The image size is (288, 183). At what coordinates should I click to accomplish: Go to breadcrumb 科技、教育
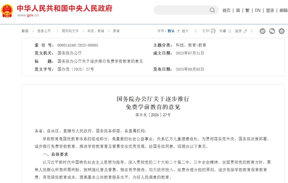(x=96, y=31)
